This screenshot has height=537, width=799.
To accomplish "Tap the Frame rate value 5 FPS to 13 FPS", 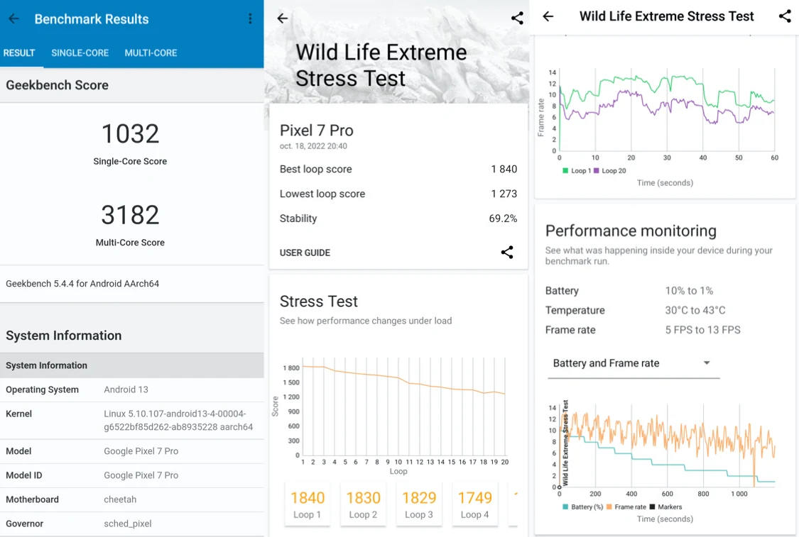I will (x=702, y=330).
